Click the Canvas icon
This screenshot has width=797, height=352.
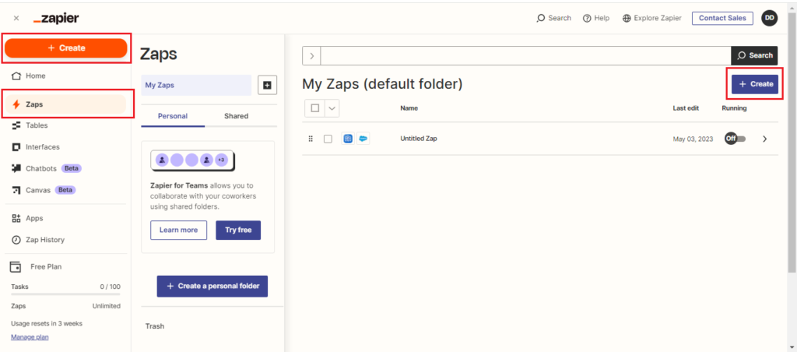pyautogui.click(x=16, y=190)
